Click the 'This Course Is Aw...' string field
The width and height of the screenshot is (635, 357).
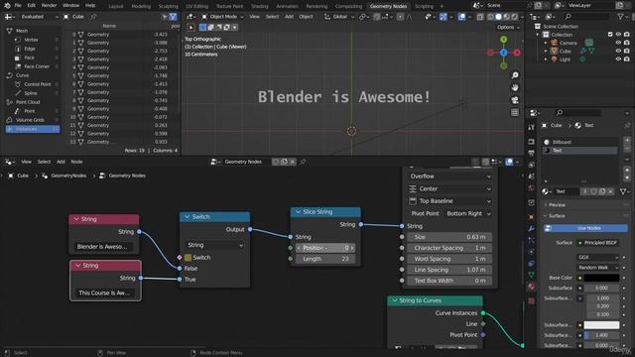tap(106, 293)
